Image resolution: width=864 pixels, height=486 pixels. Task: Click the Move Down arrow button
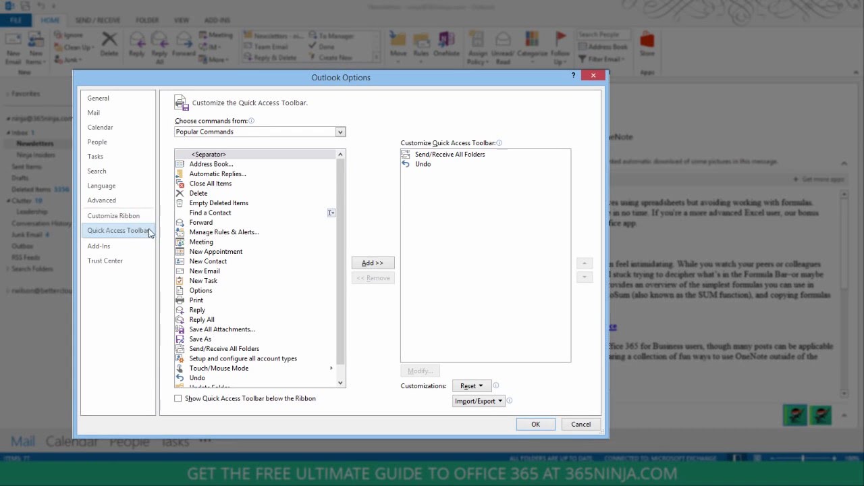click(585, 277)
